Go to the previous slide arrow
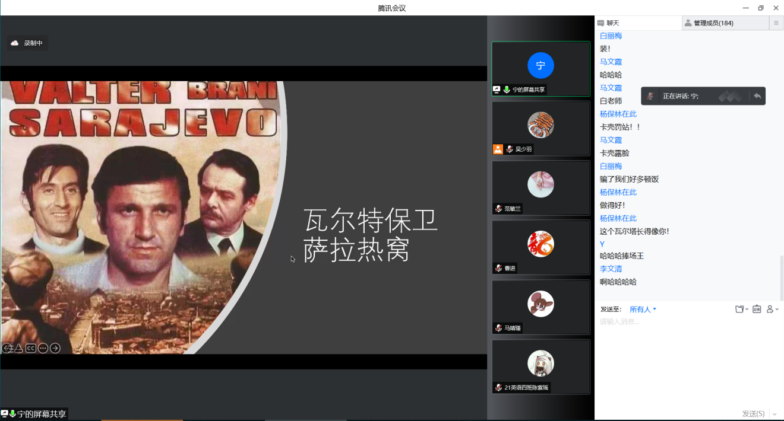Image resolution: width=784 pixels, height=421 pixels. (x=7, y=348)
